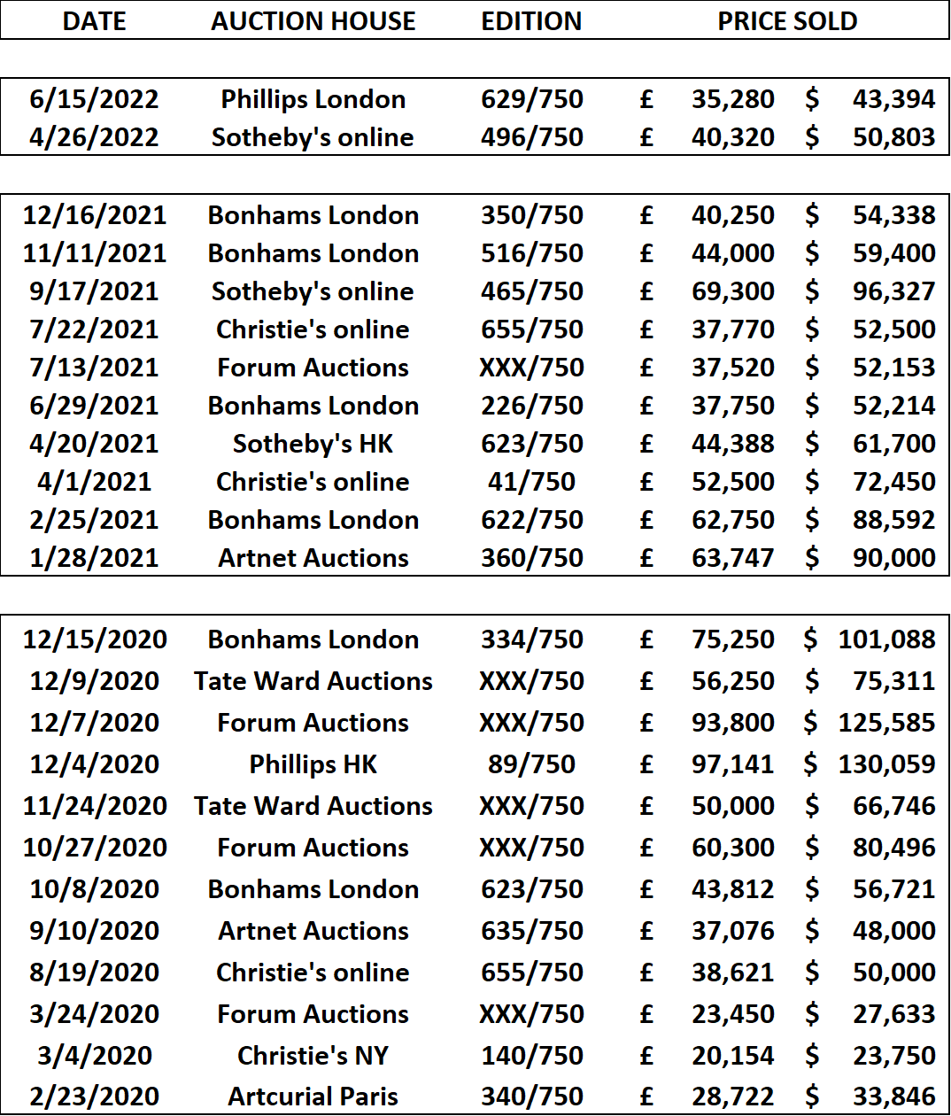Screen dimensions: 951x1116
Task: Click the Artcurial Paris cell
Action: click(313, 1097)
